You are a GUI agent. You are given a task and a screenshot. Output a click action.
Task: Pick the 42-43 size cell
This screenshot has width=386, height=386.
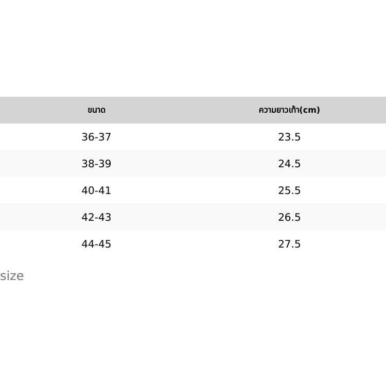click(x=96, y=217)
